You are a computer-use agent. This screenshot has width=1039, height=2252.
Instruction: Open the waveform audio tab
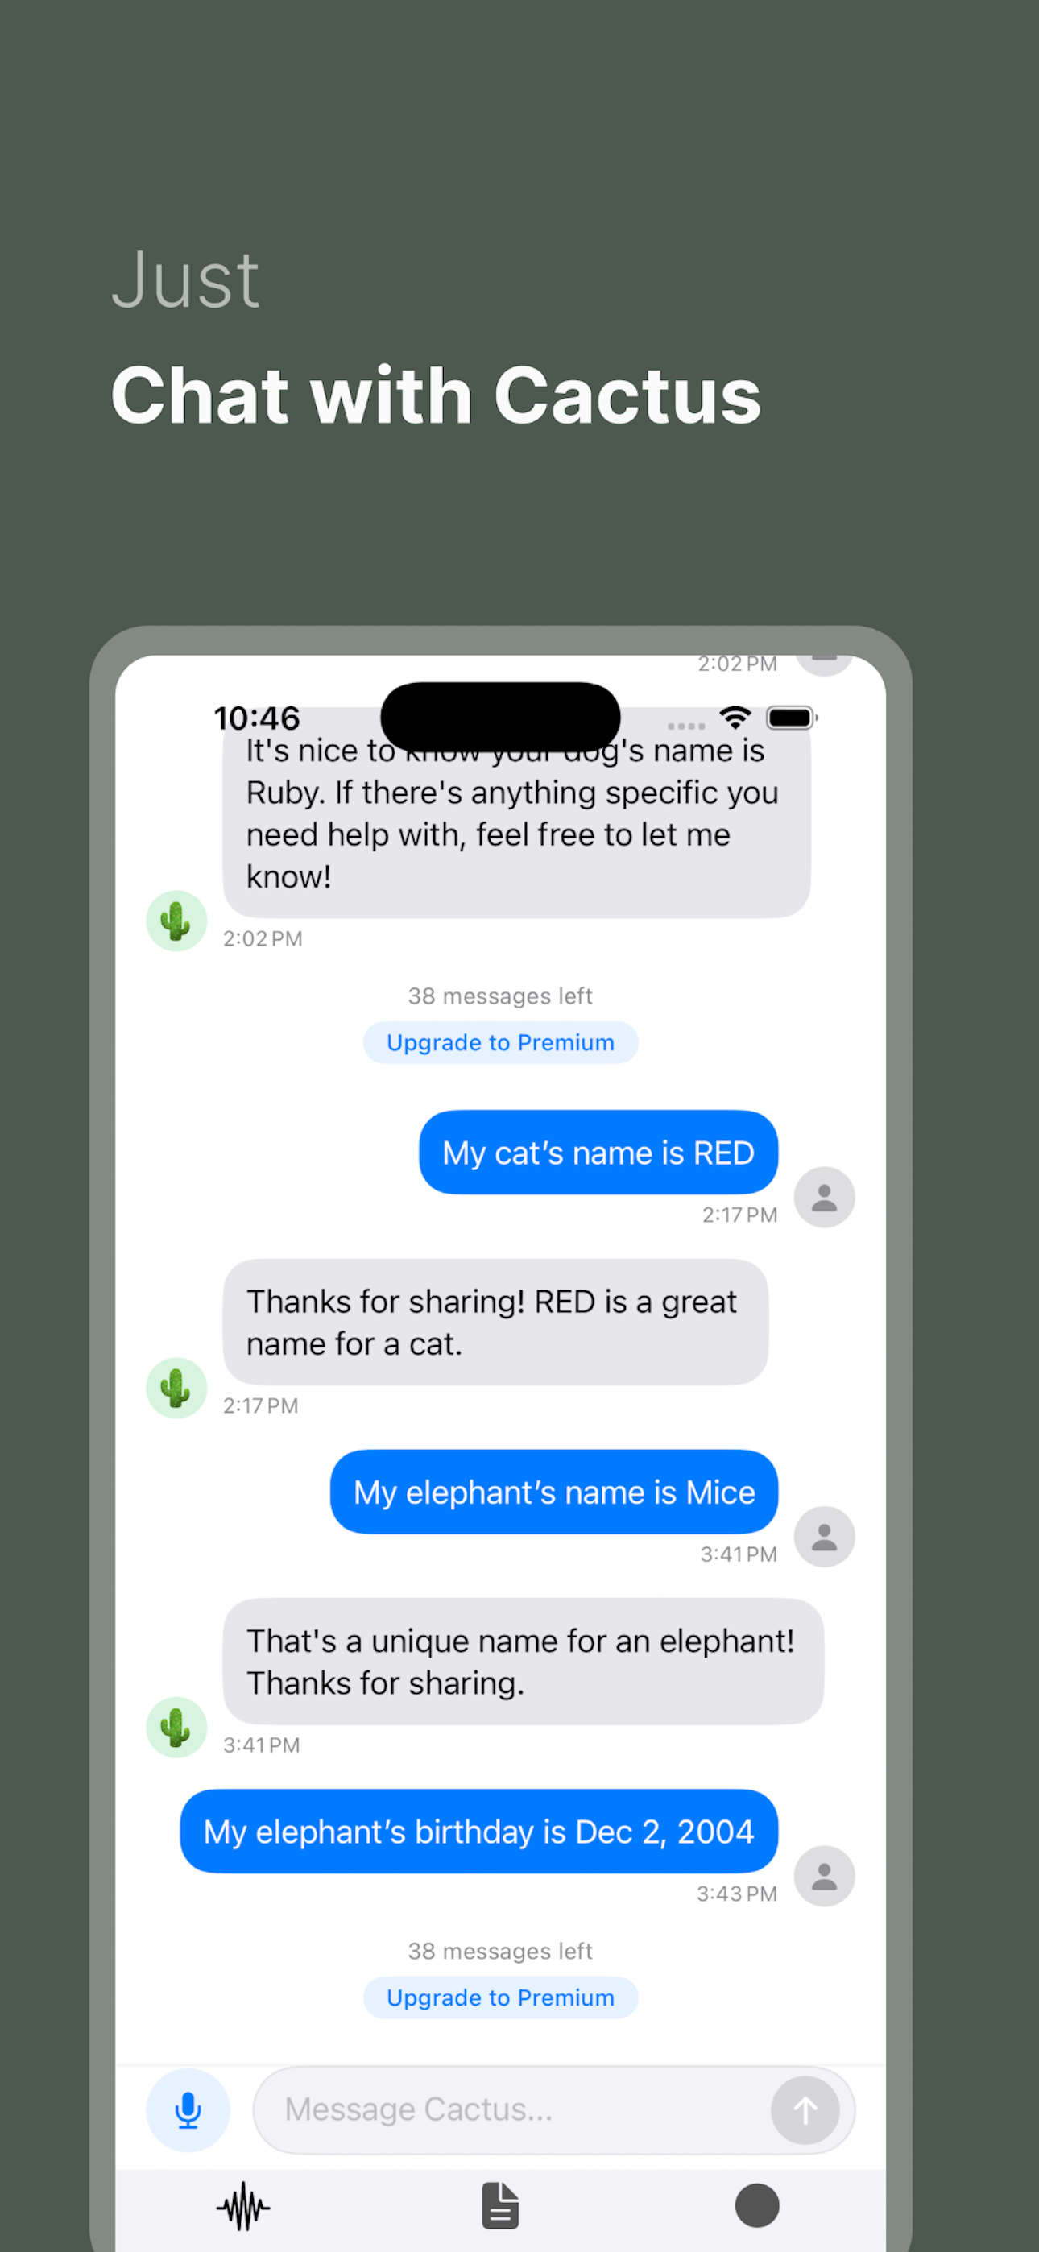pos(243,2205)
